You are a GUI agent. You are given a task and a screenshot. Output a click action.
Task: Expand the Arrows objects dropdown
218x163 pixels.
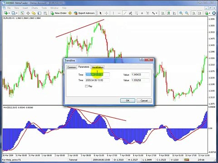point(157,13)
